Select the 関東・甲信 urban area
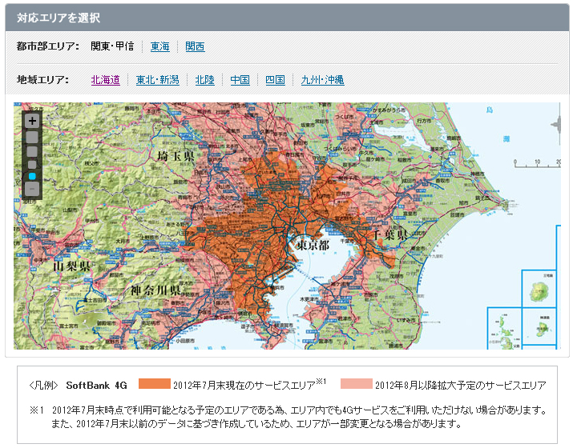Image resolution: width=573 pixels, height=448 pixels. point(112,46)
